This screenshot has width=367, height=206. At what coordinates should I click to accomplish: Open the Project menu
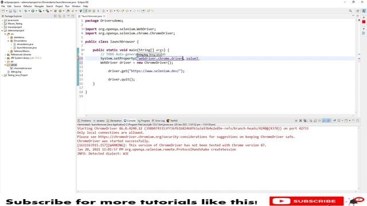tap(59, 6)
